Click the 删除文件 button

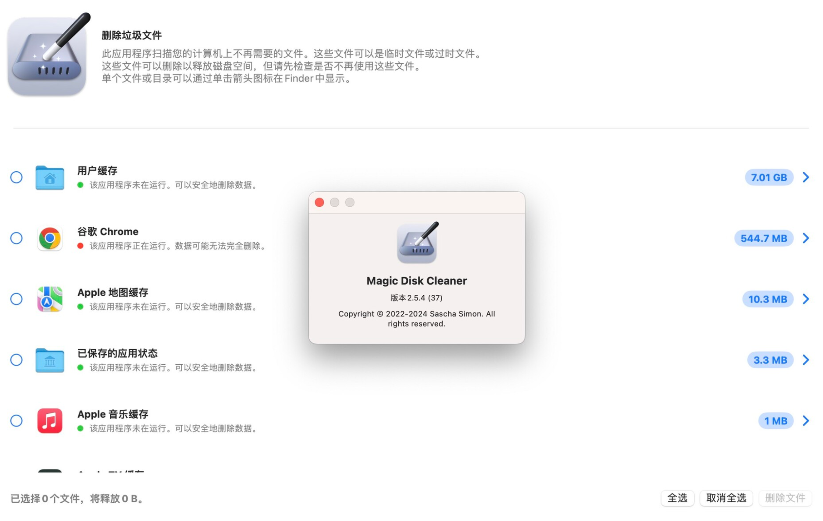click(x=785, y=498)
